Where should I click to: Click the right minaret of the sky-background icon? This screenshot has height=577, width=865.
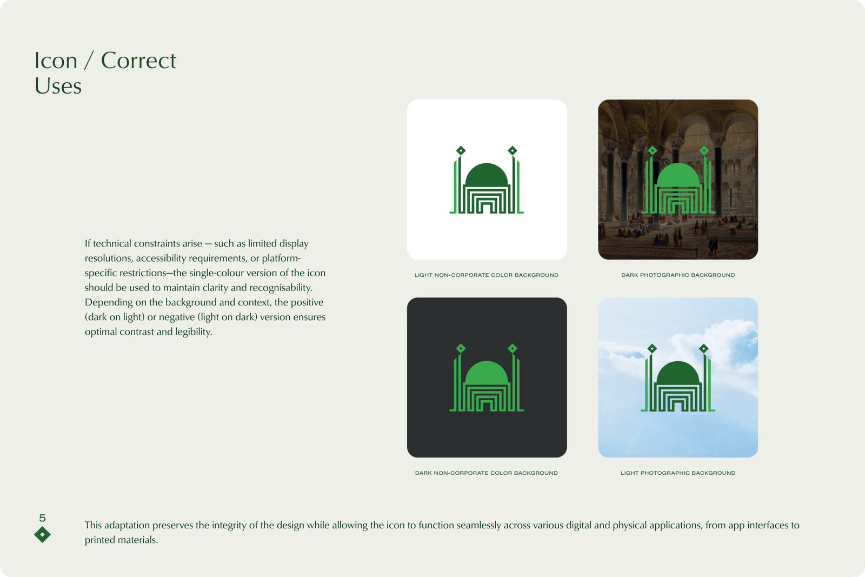click(x=704, y=379)
